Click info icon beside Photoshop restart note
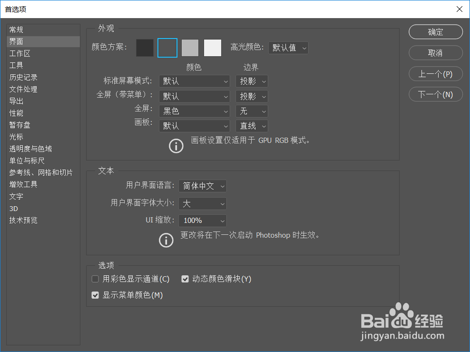The width and height of the screenshot is (470, 352). [x=166, y=241]
